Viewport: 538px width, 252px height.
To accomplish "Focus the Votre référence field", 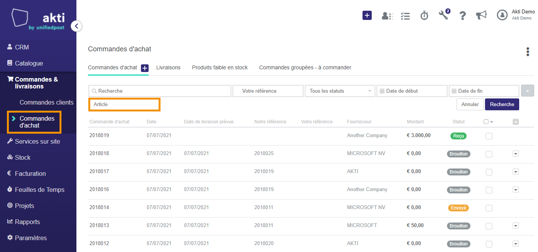I will point(268,91).
